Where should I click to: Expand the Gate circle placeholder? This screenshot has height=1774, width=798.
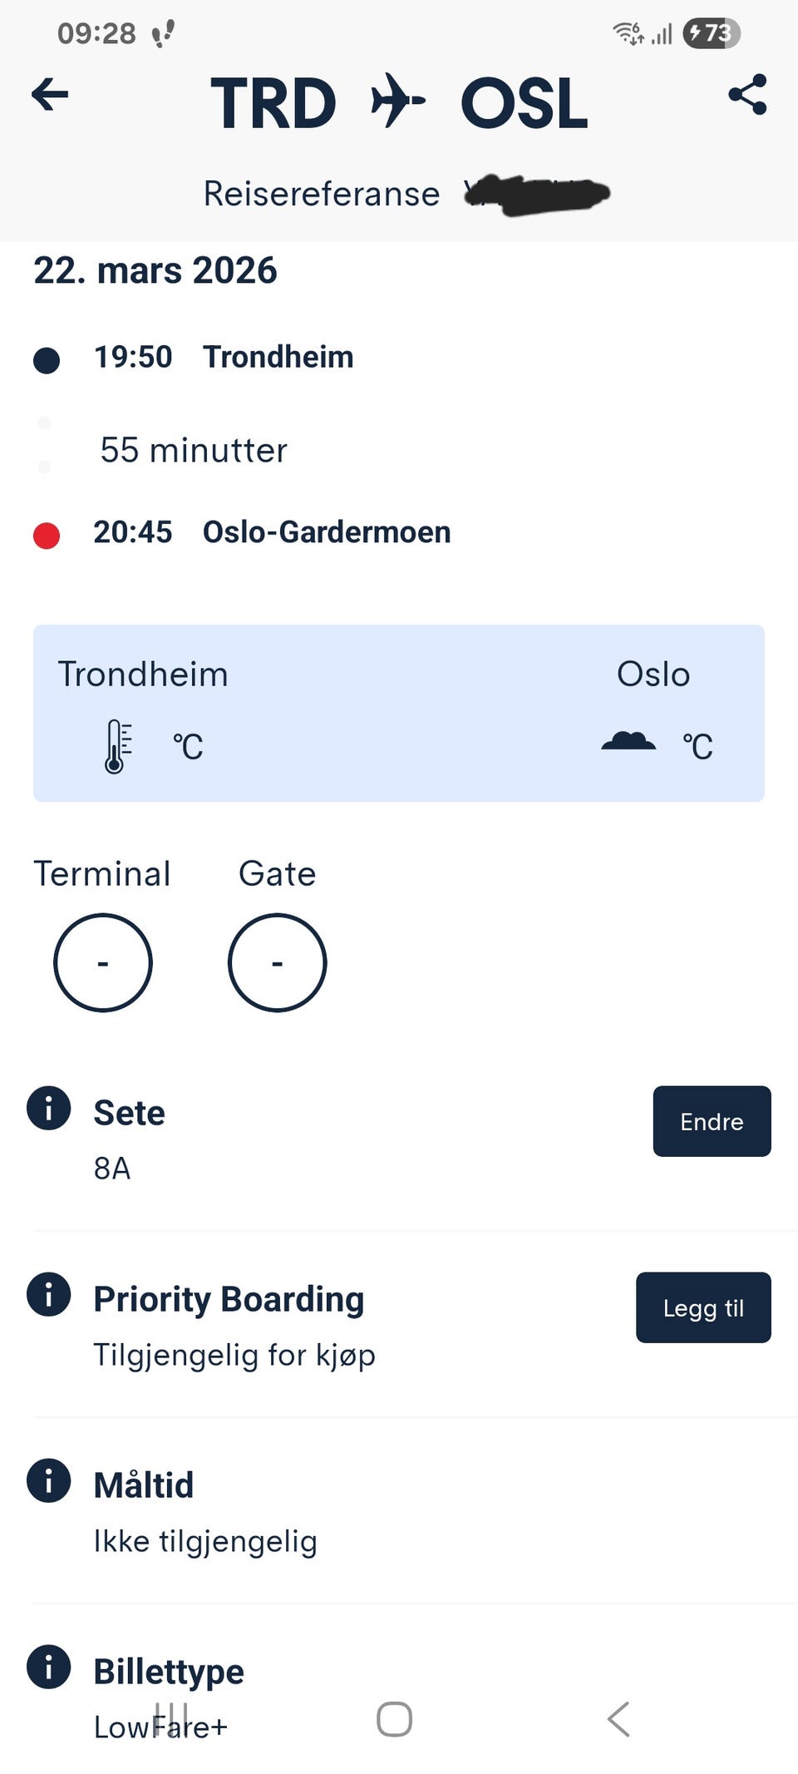(277, 962)
